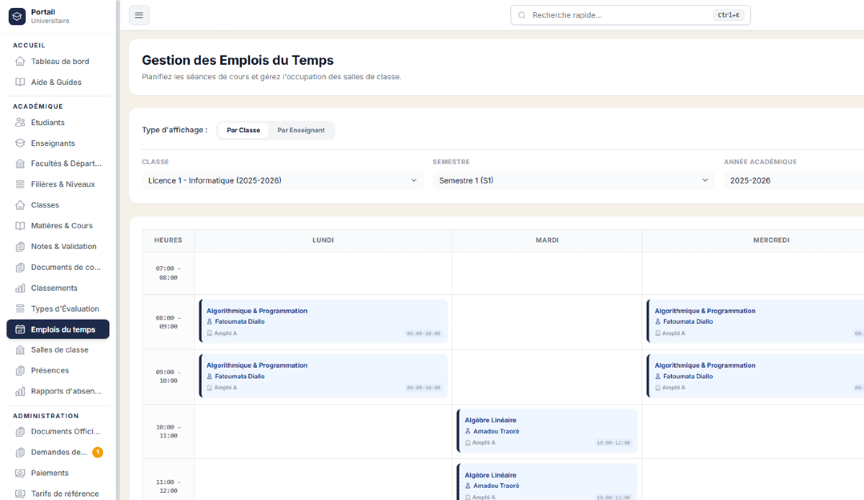864x500 pixels.
Task: Click the Documents de cours file icon
Action: tap(20, 267)
